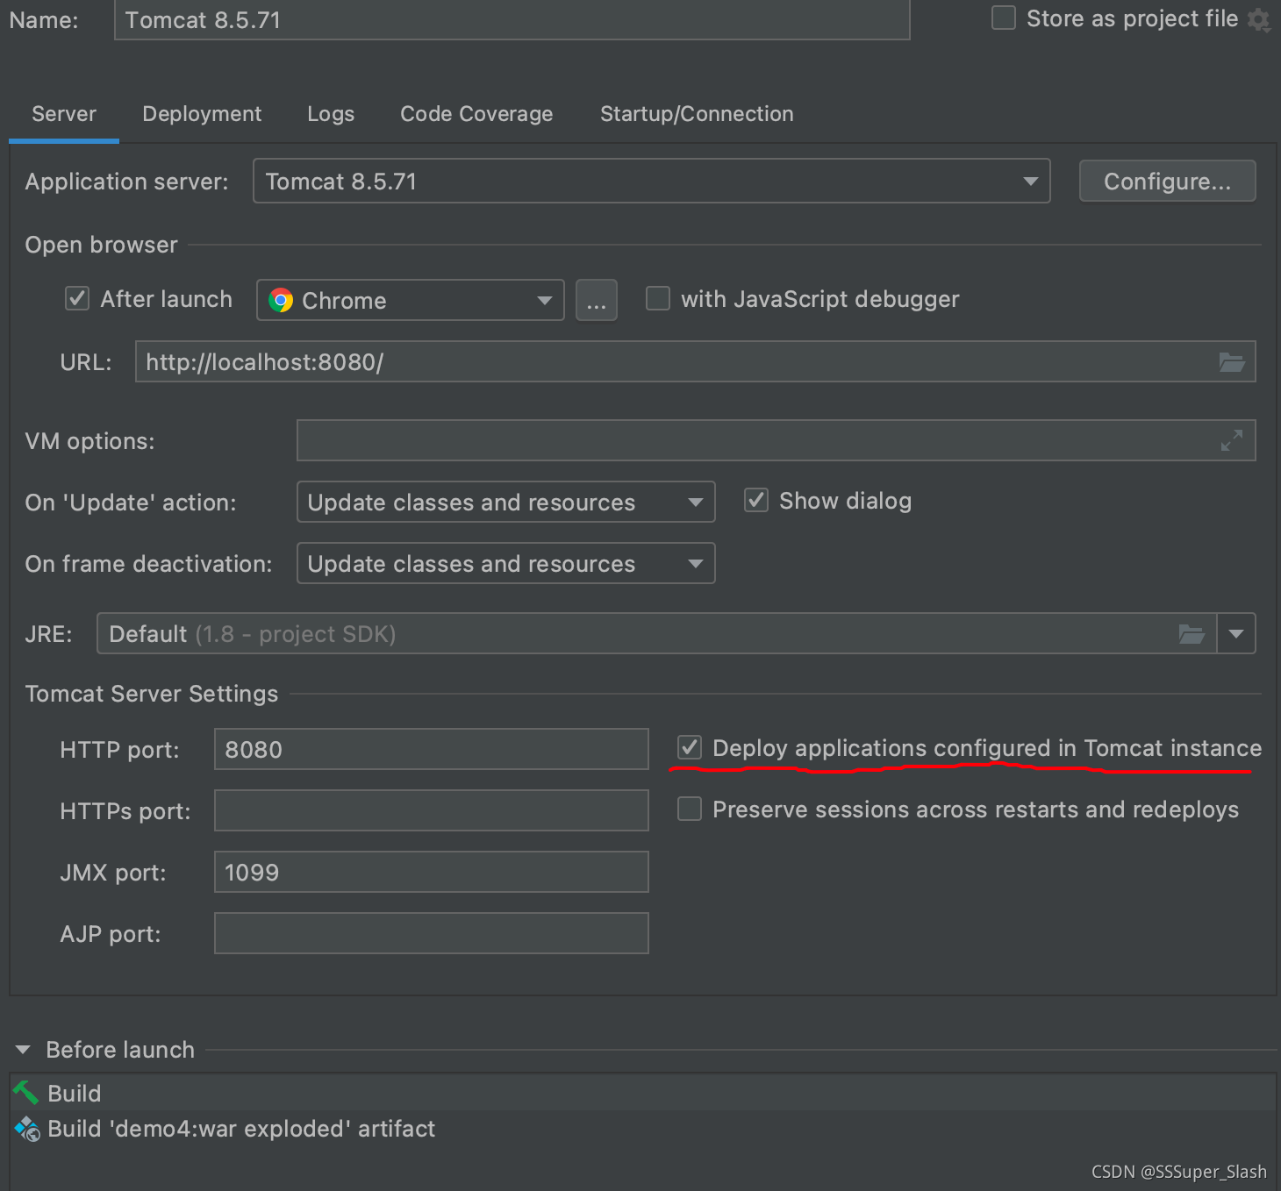Click the JMX port field with 1099

coord(432,872)
